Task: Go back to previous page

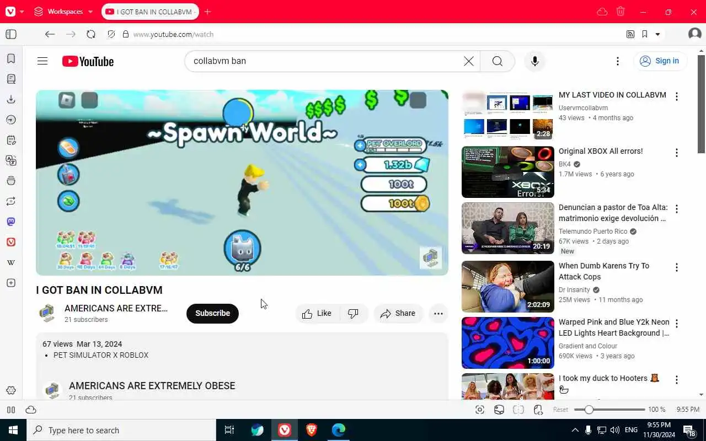Action: tap(50, 34)
